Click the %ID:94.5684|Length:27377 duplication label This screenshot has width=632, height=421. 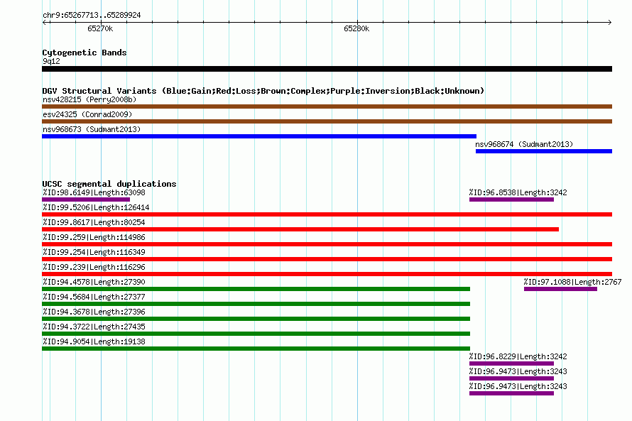[x=94, y=297]
